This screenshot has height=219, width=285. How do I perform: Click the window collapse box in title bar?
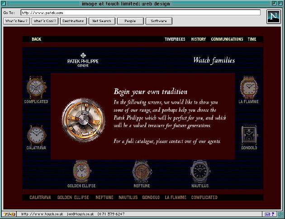click(280, 3)
